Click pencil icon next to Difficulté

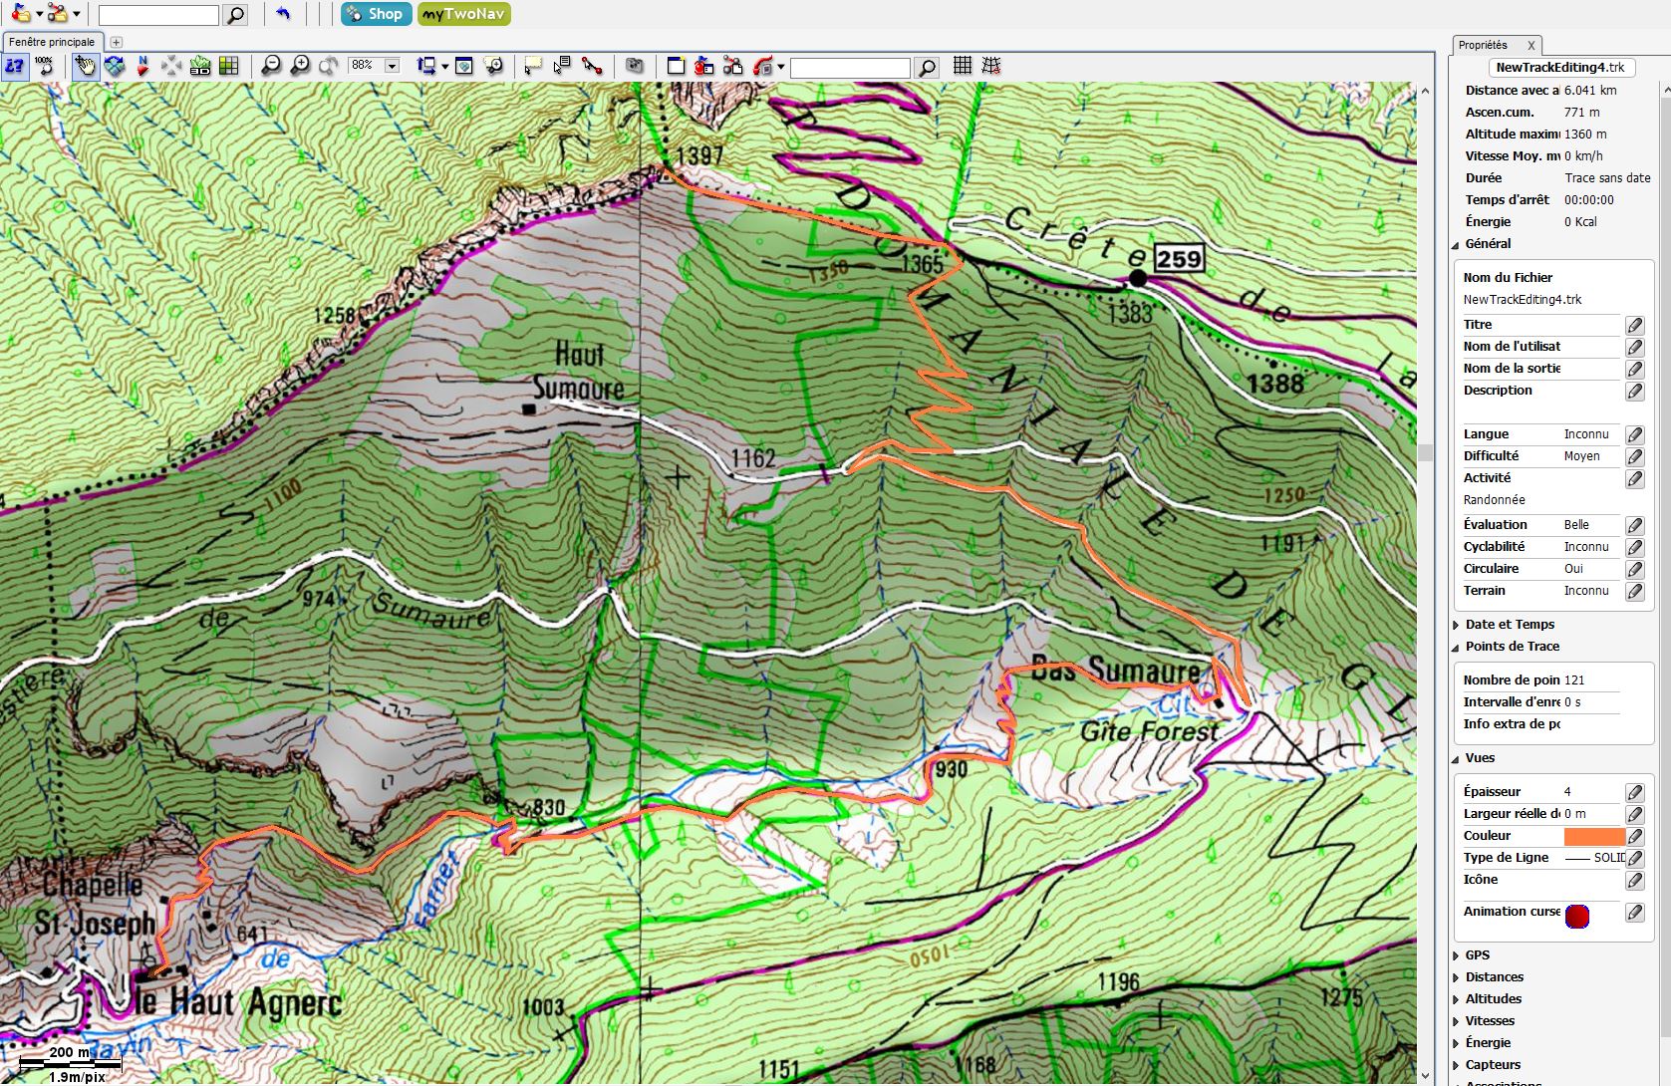tap(1634, 456)
